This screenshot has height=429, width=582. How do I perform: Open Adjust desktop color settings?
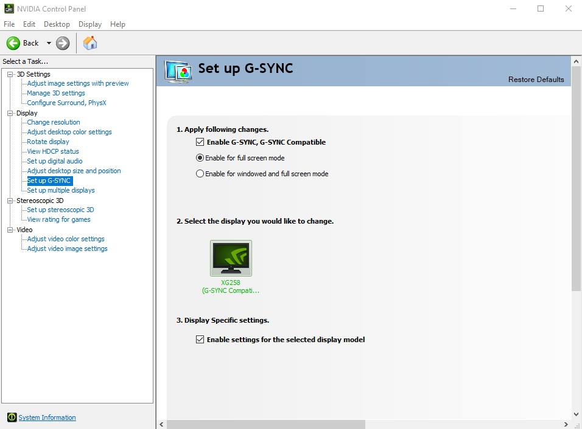point(69,132)
